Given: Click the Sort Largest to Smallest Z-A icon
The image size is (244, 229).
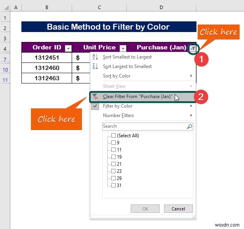Looking at the screenshot, I should (95, 66).
